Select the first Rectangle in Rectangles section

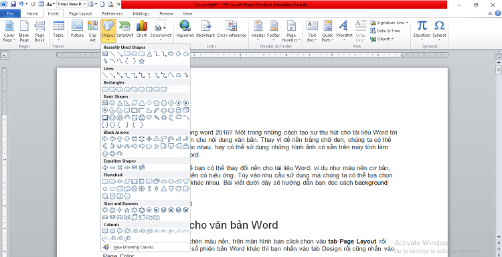104,89
